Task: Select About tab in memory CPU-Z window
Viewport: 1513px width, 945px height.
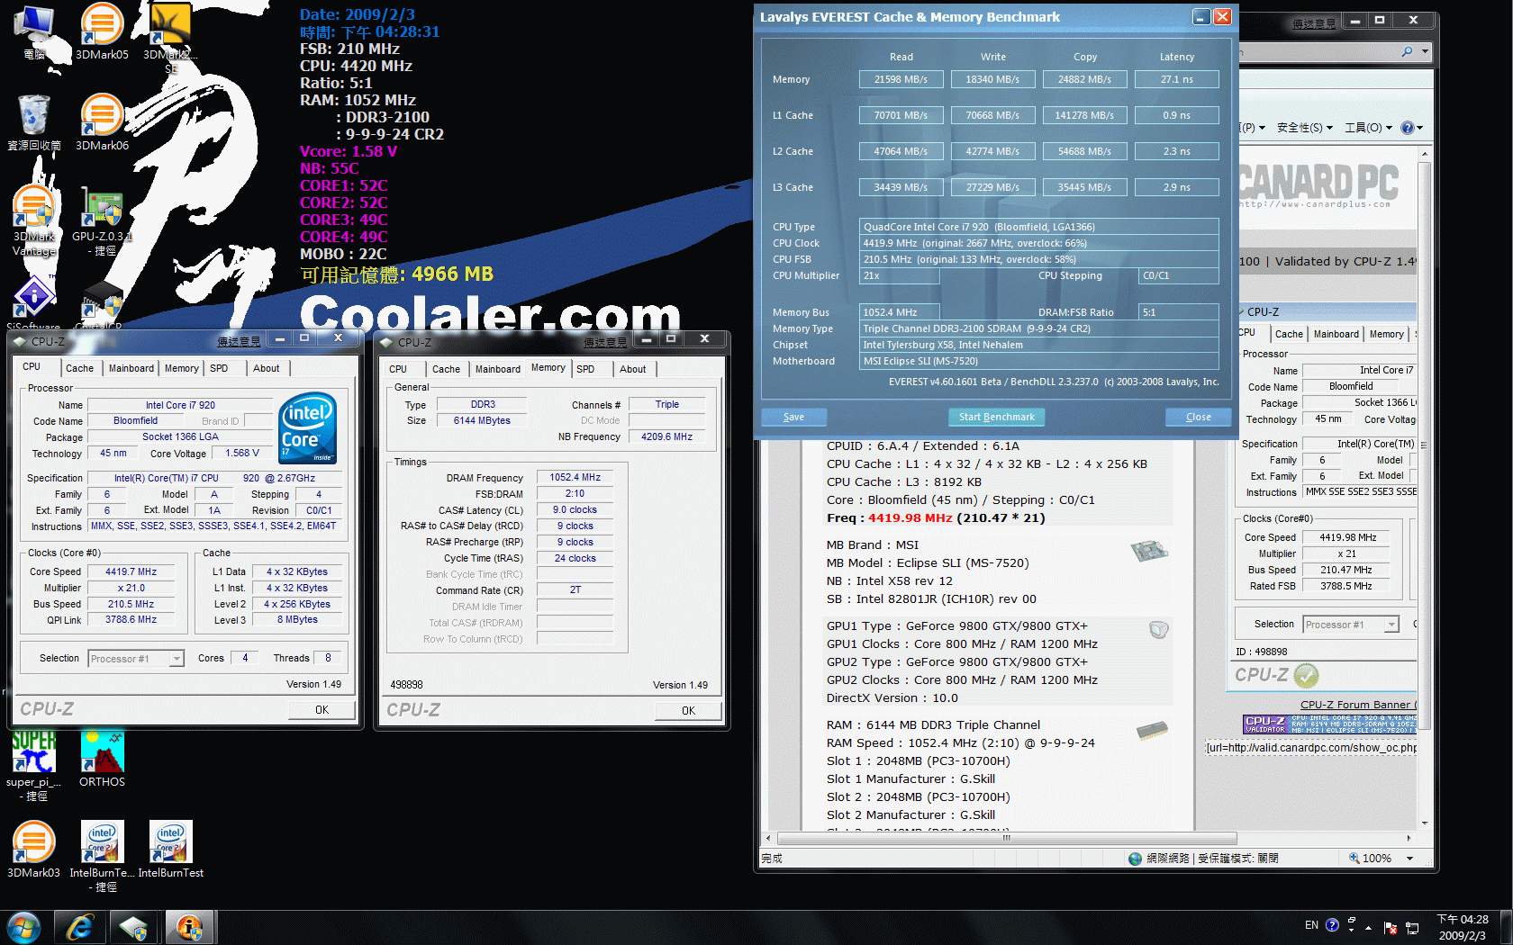Action: tap(633, 369)
